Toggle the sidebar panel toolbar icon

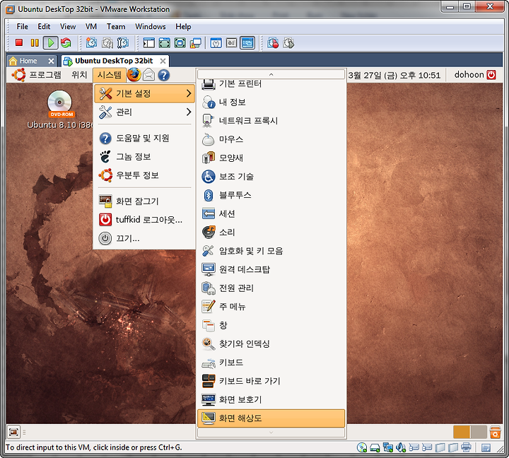click(x=149, y=43)
